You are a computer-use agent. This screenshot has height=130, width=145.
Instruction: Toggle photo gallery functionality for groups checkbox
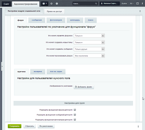[75, 119]
